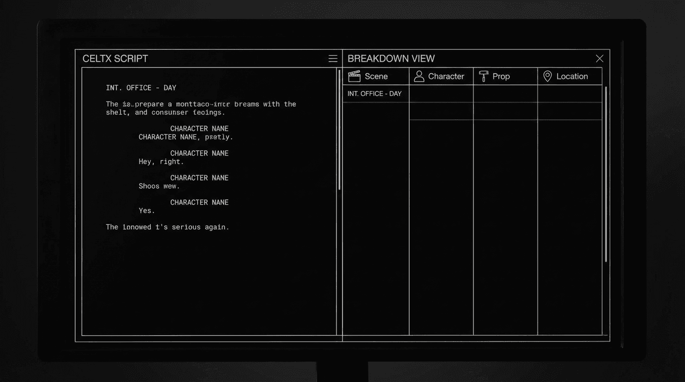
Task: Click the empty Prop breakdown cell
Action: tap(505, 94)
